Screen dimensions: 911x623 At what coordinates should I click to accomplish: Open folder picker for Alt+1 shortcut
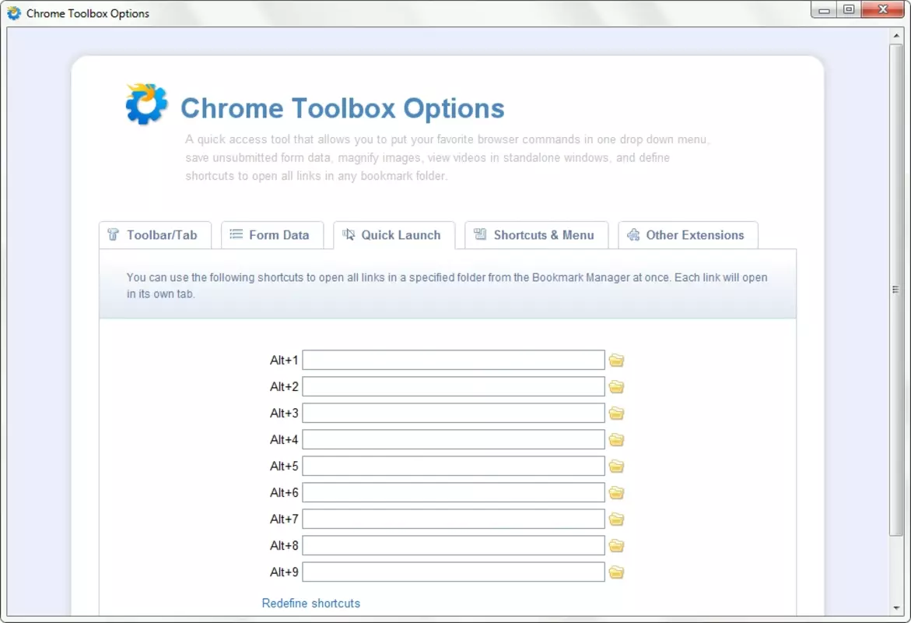(616, 361)
